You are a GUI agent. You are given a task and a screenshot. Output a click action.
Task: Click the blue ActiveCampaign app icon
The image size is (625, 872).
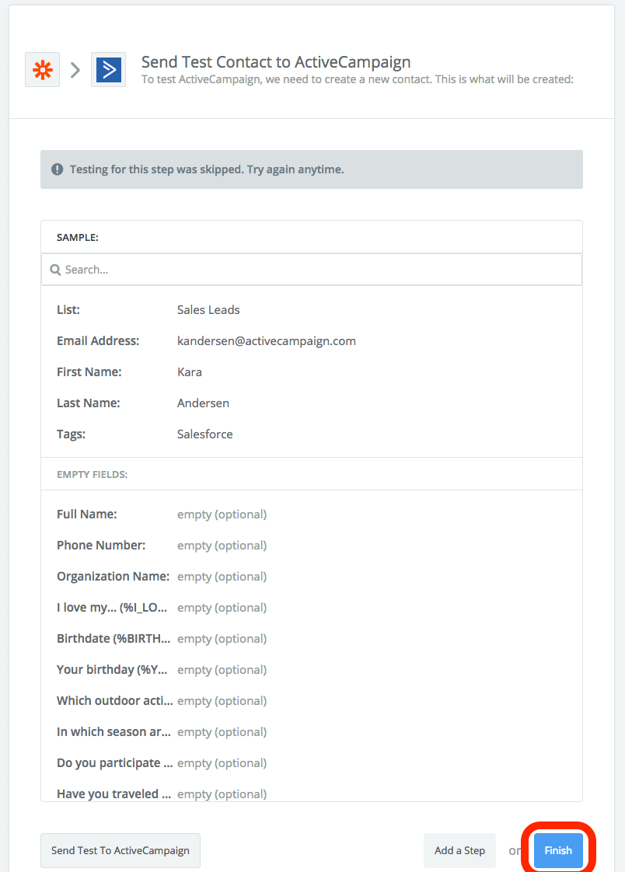[108, 70]
